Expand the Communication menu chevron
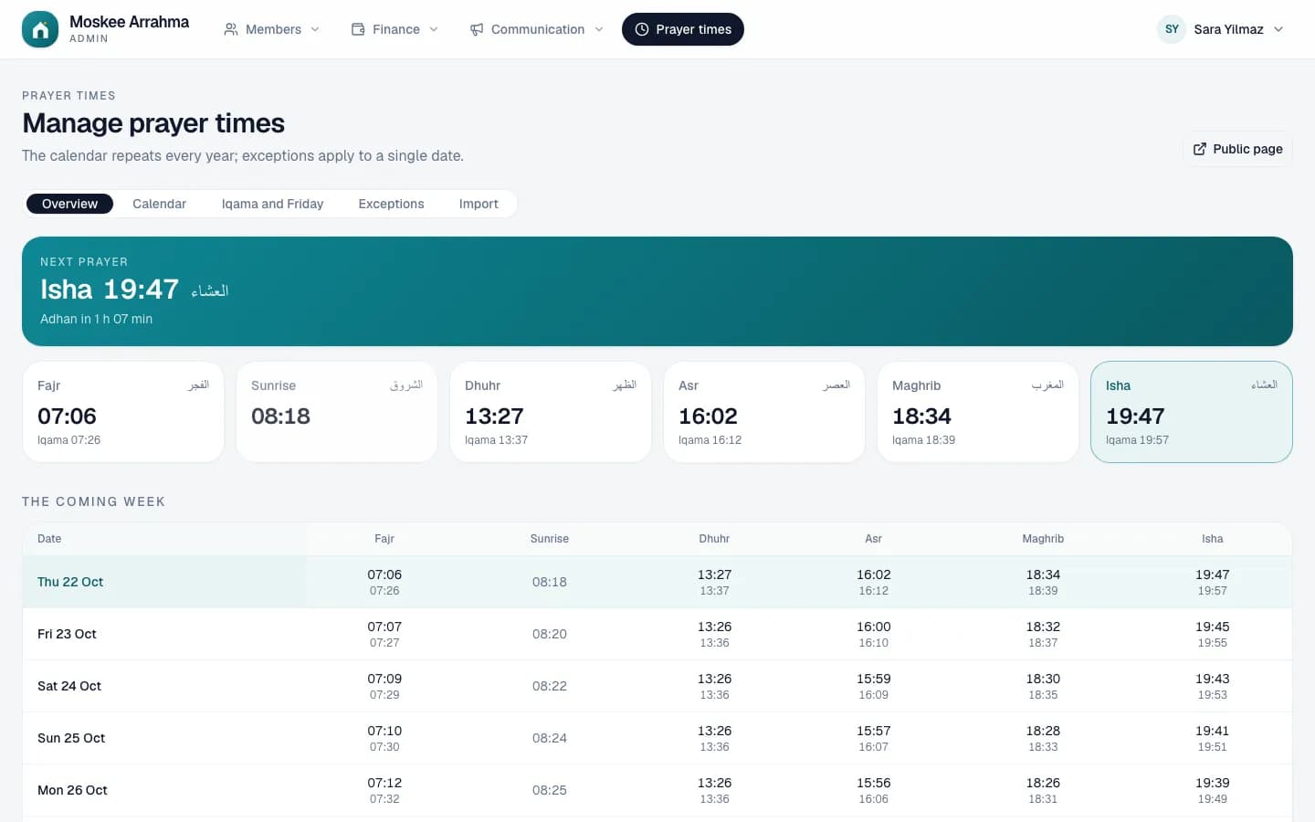The width and height of the screenshot is (1315, 822). (599, 29)
